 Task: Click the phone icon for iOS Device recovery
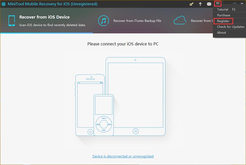point(12,21)
